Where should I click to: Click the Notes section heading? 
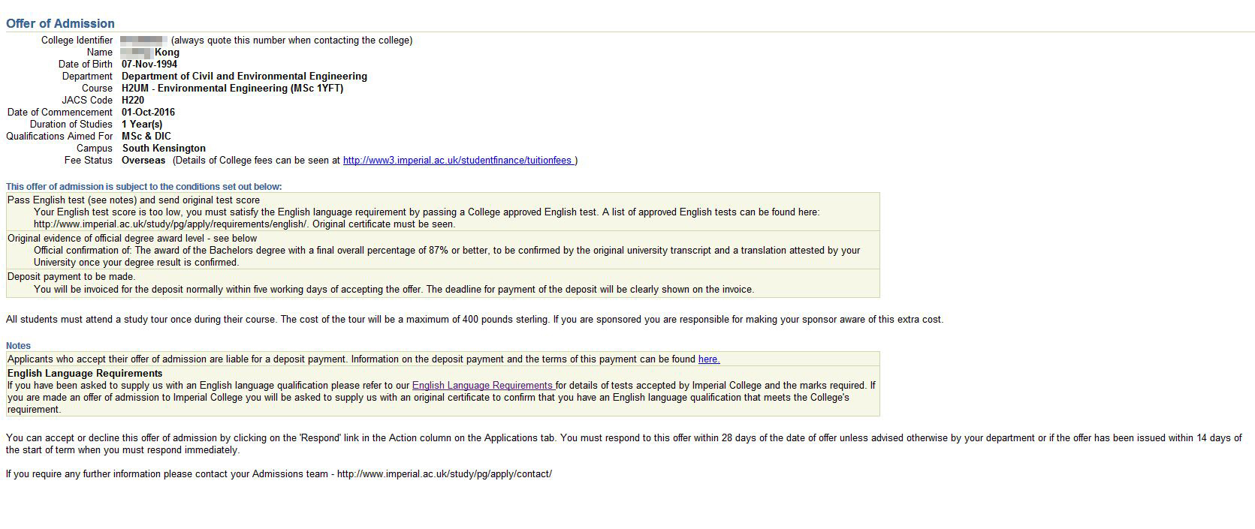18,346
